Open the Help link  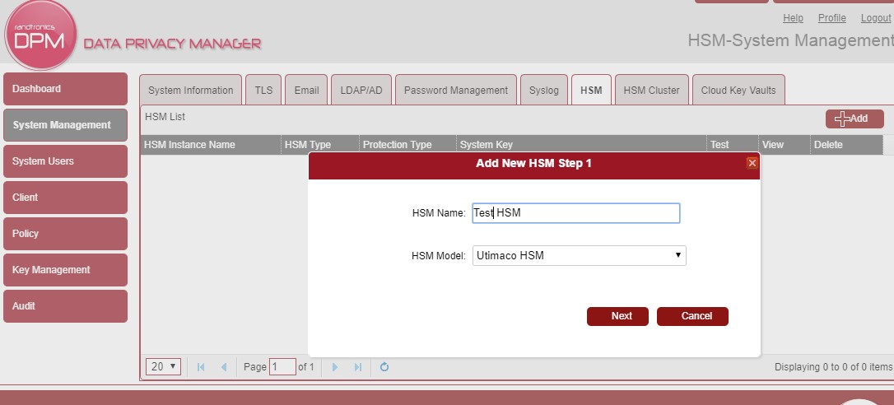pos(793,18)
